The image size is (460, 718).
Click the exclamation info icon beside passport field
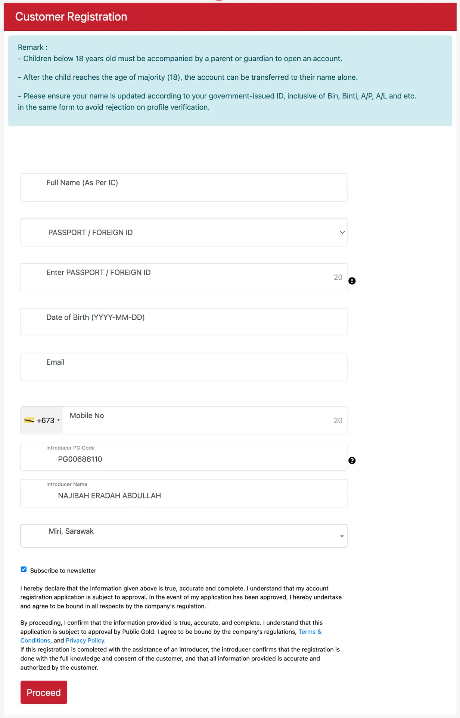click(x=352, y=281)
